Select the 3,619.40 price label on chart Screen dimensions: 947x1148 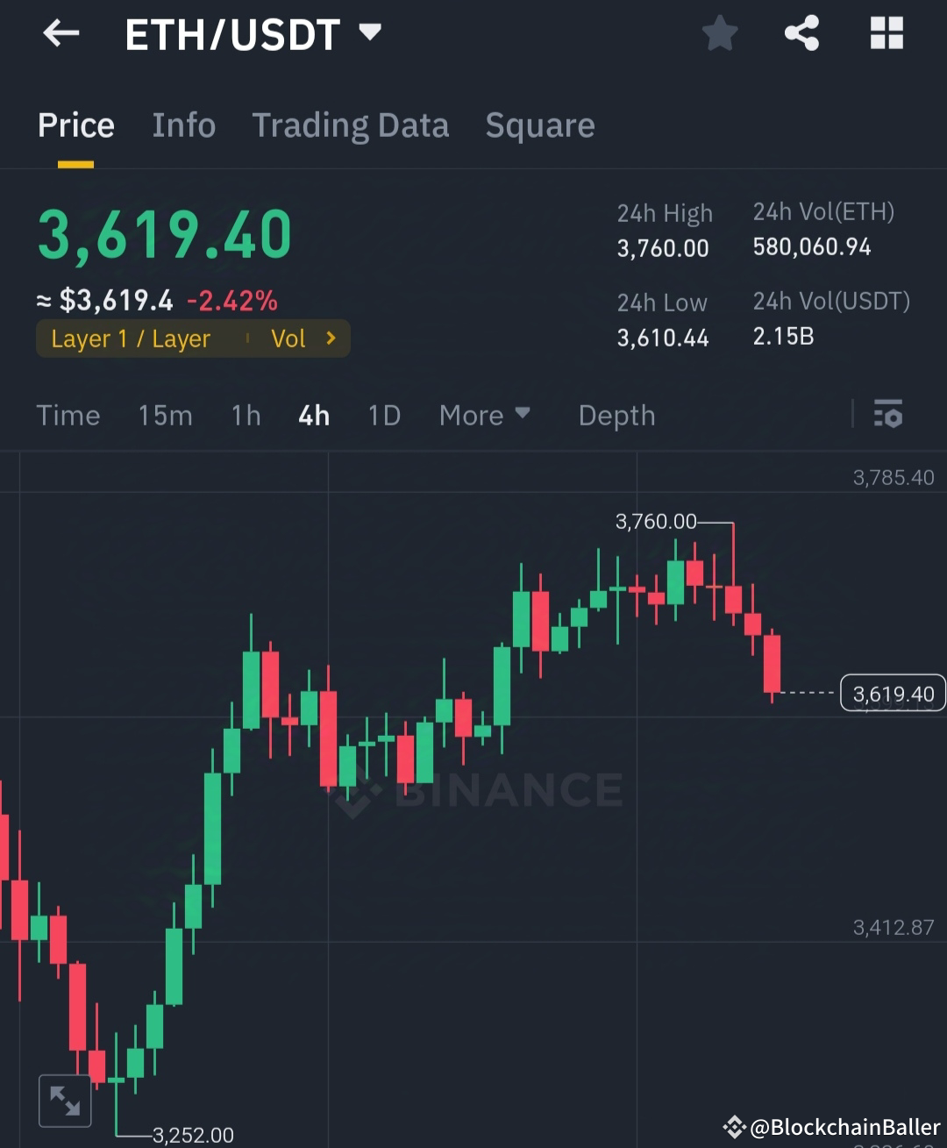(893, 693)
